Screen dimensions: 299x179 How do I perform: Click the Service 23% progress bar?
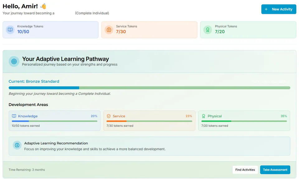coord(149,121)
